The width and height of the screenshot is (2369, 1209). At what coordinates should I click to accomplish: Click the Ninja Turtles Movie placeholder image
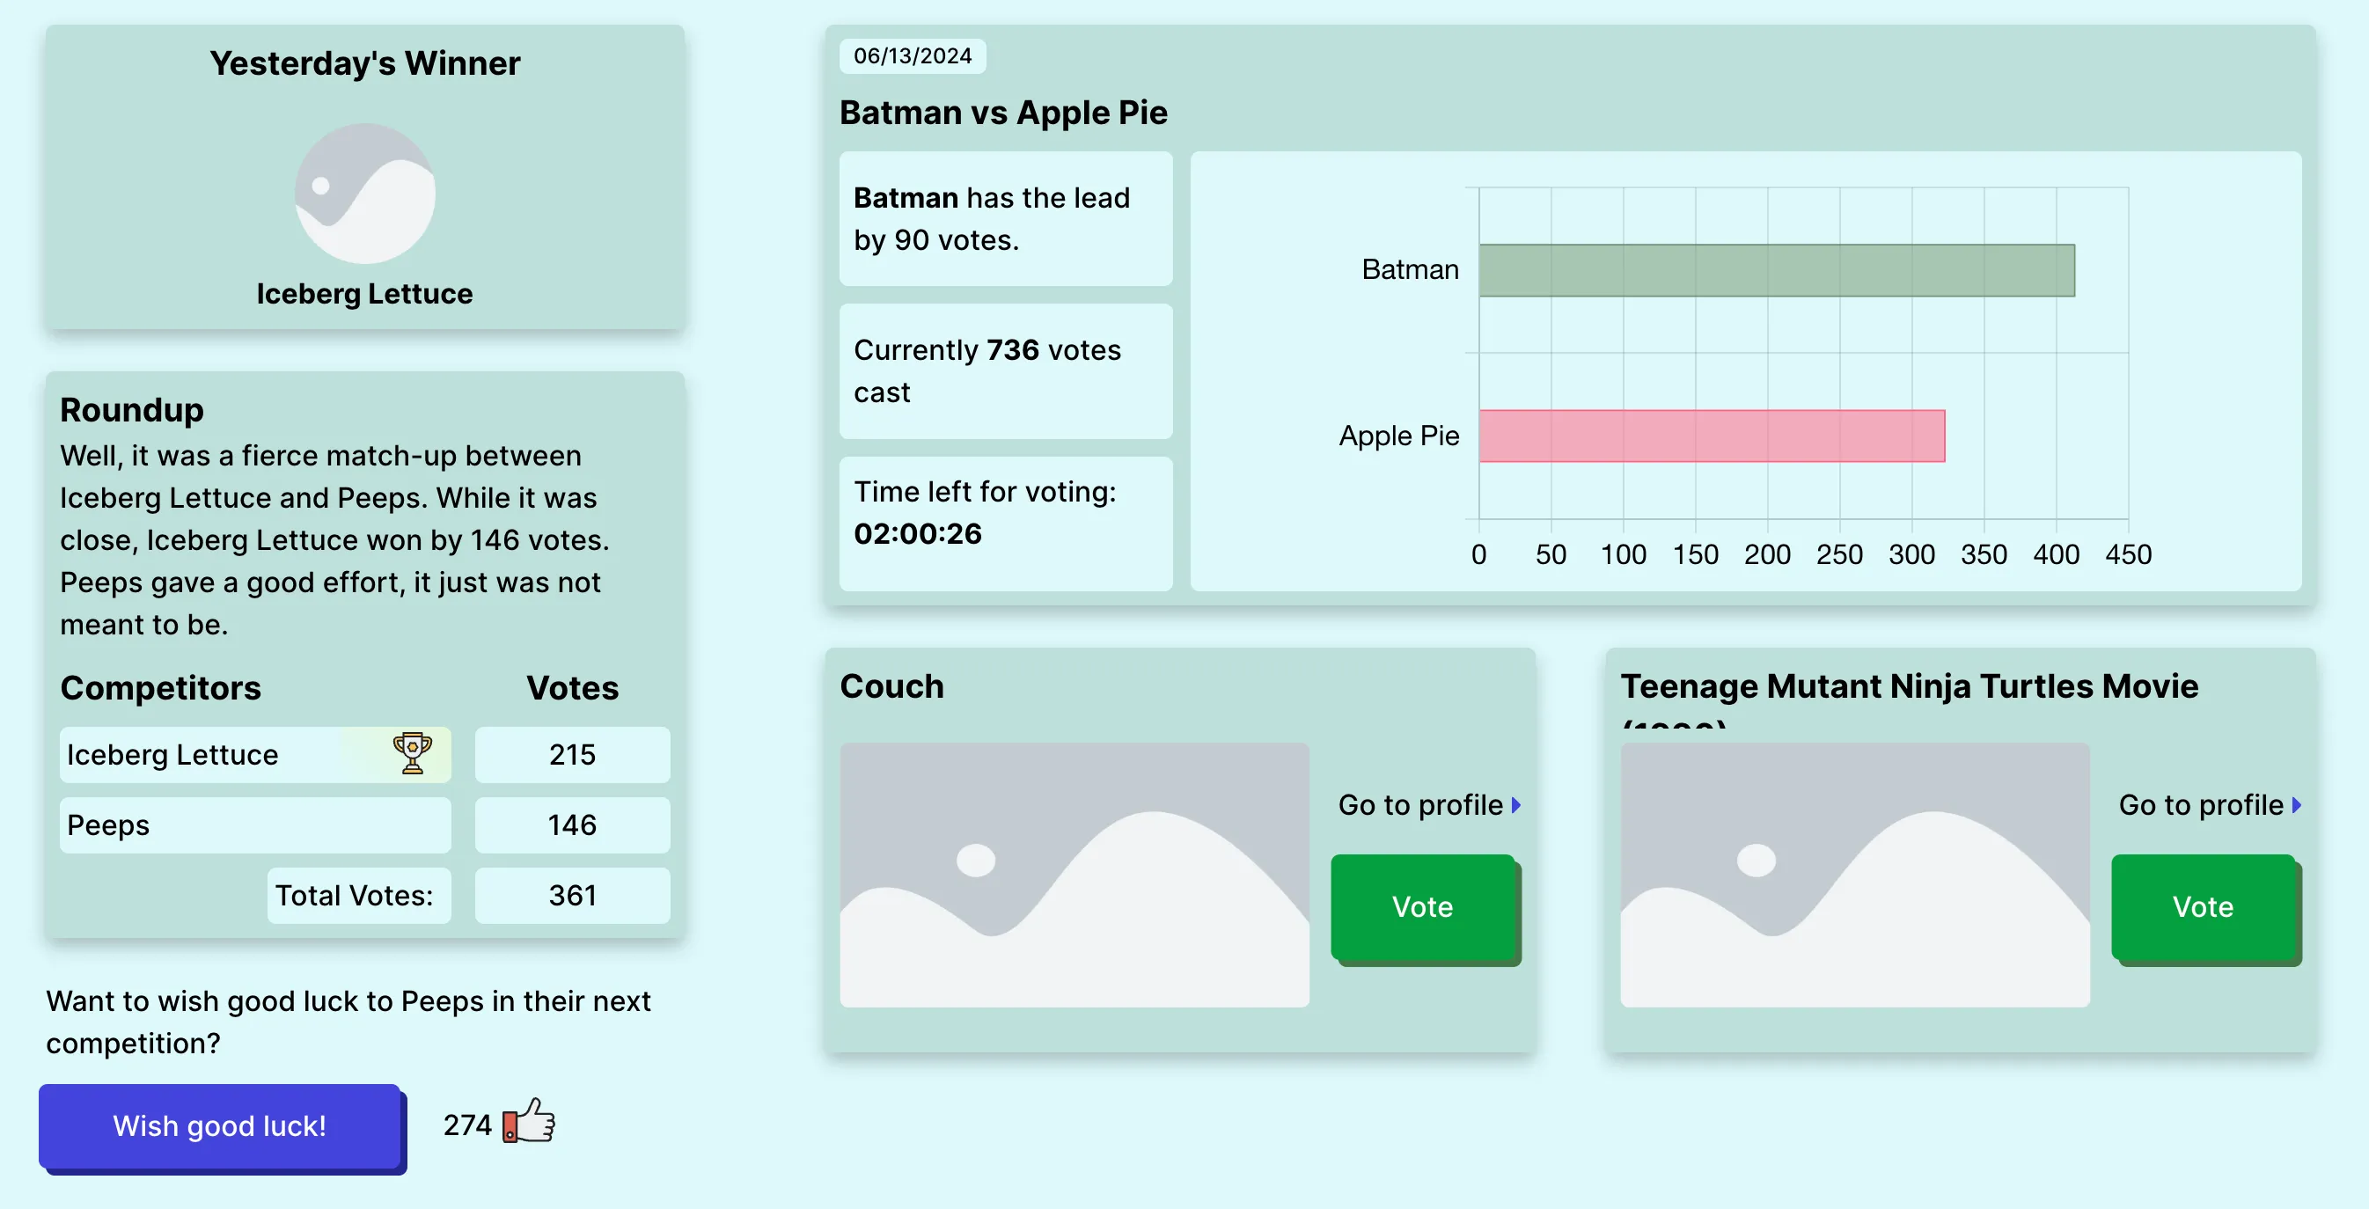1854,875
